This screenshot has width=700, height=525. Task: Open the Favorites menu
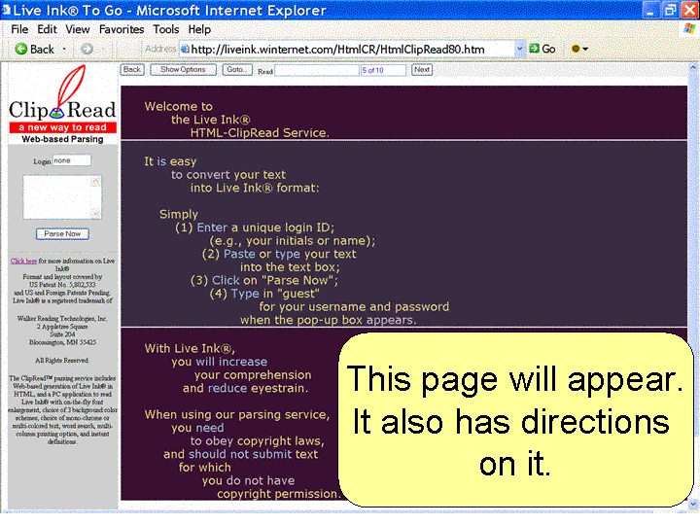coord(122,29)
